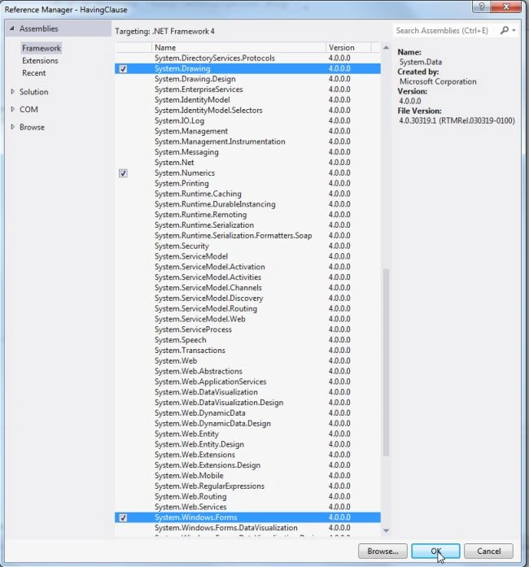Select System.Web.ApplicationServices row
This screenshot has height=567, width=529.
pos(248,382)
